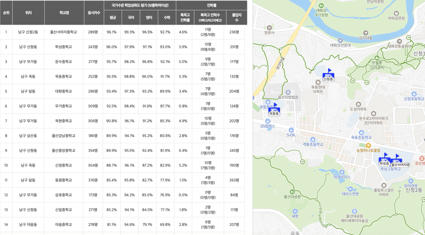This screenshot has width=425, height=235.
Task: Click the S-OIL gas station icon
Action: [291, 130]
